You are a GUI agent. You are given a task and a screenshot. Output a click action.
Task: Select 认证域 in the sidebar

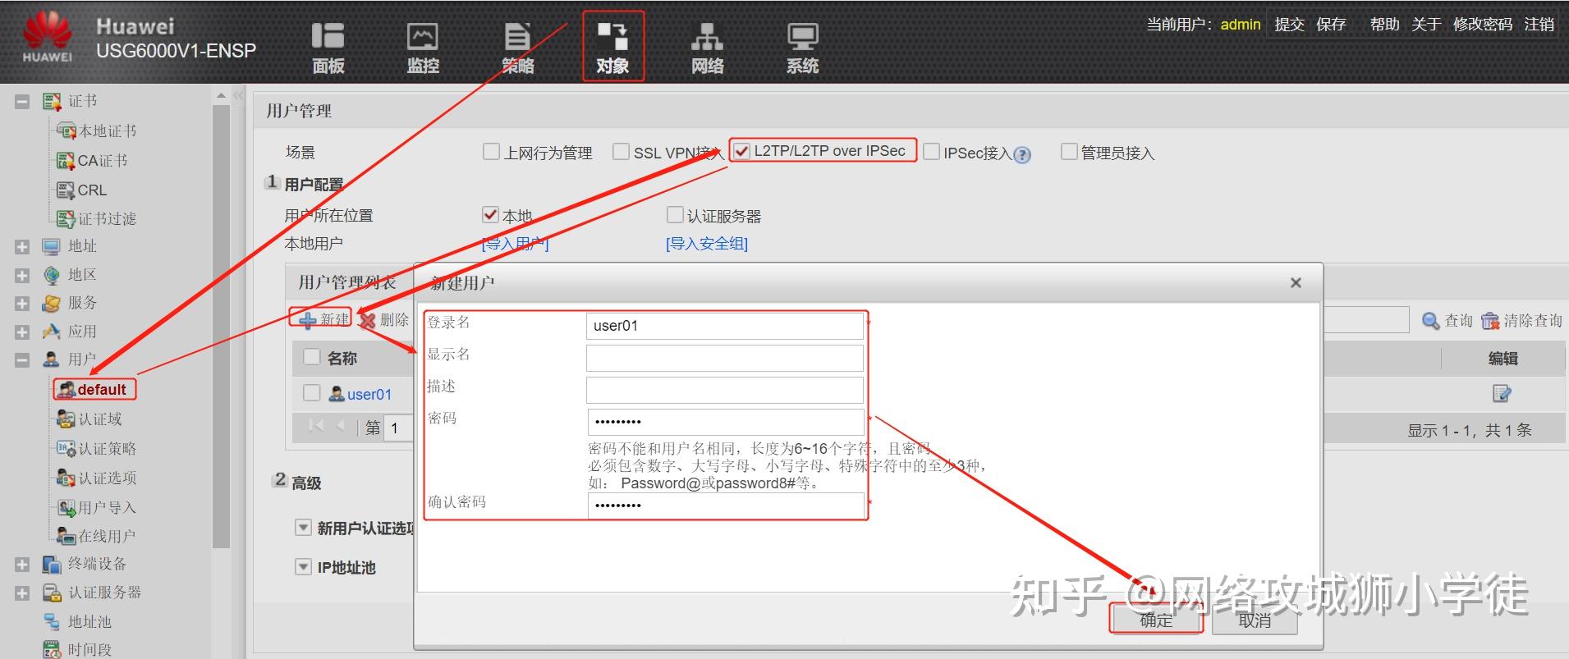click(x=99, y=419)
